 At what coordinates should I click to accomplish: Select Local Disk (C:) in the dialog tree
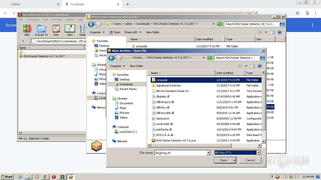click(x=128, y=132)
